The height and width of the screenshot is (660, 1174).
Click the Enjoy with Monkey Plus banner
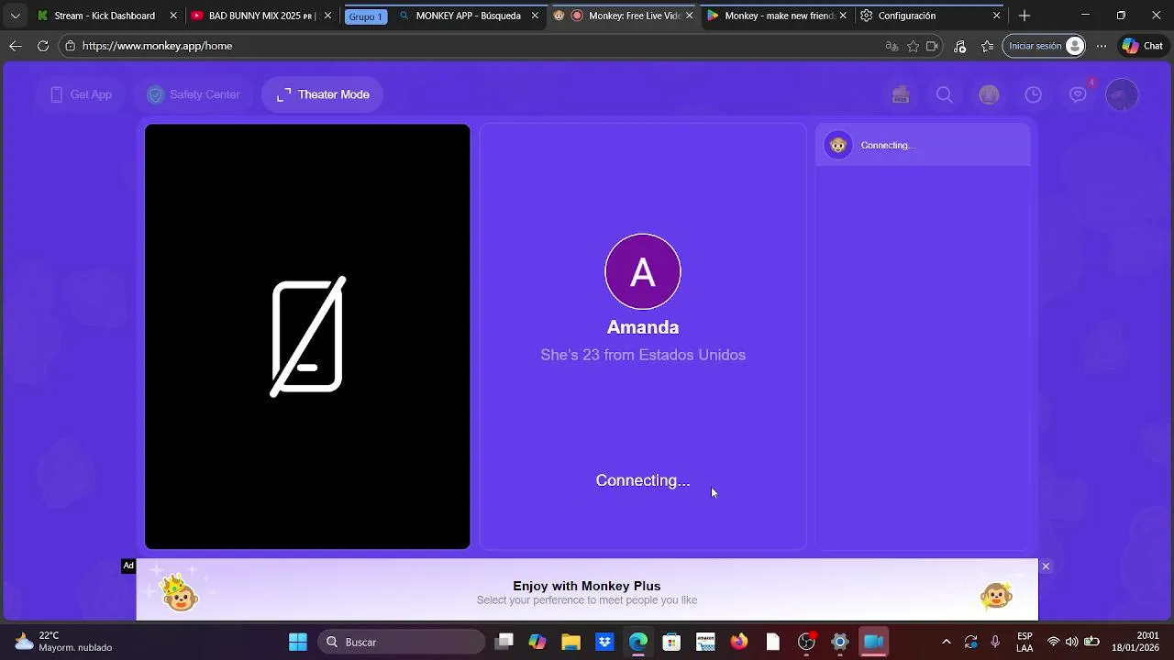click(587, 591)
